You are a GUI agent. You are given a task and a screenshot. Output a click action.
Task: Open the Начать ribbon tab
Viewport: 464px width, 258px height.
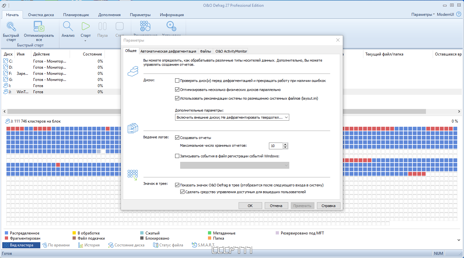[x=12, y=15]
